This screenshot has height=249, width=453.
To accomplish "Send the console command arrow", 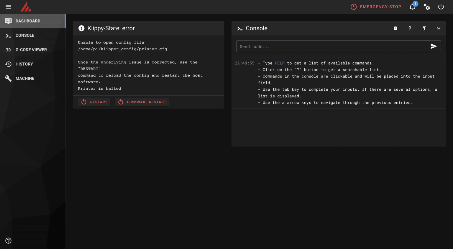I will (434, 46).
